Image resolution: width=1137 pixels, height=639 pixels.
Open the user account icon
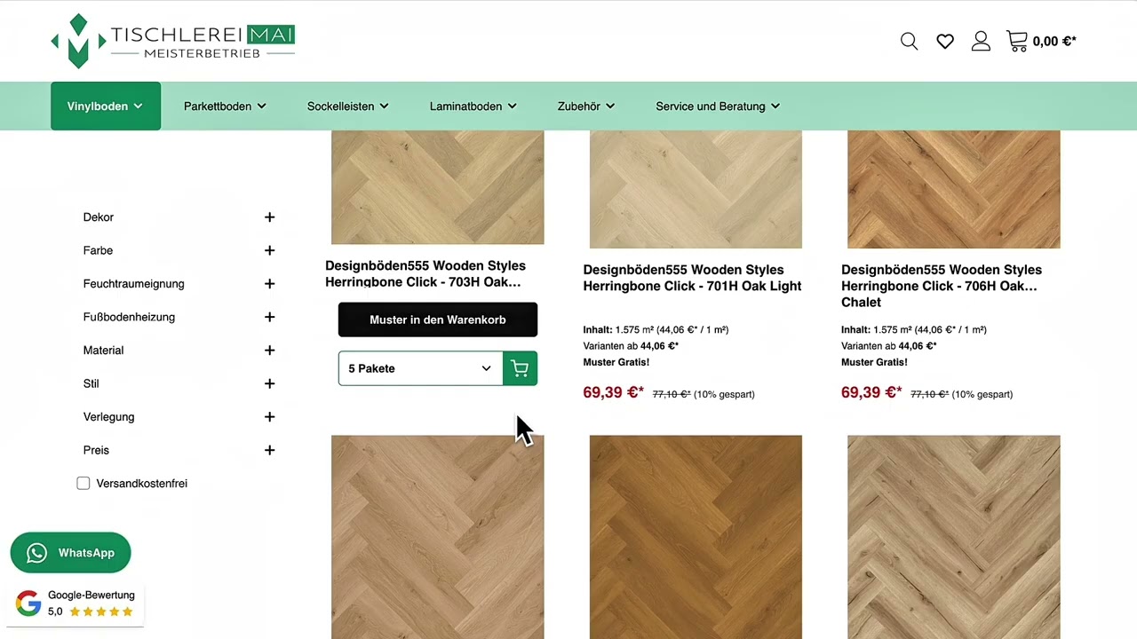[981, 42]
